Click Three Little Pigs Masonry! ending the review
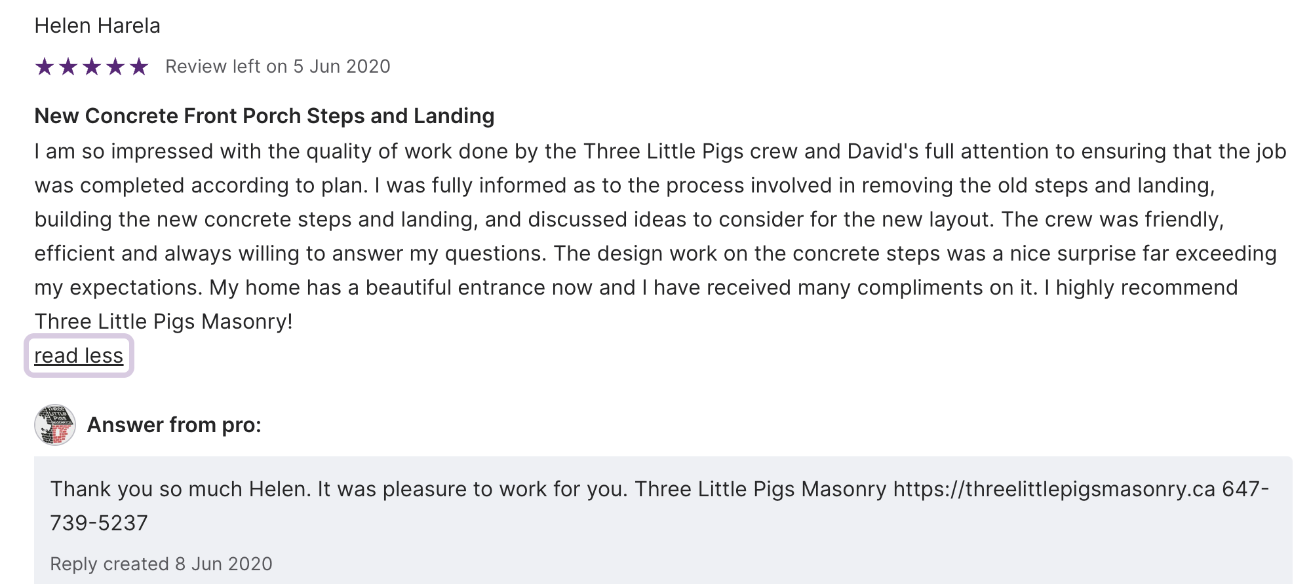The height and width of the screenshot is (584, 1311). [163, 321]
